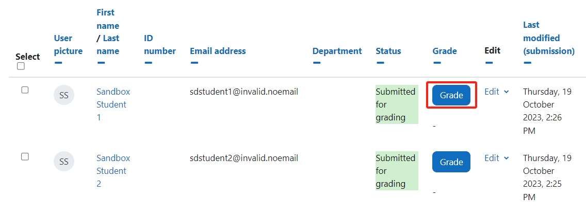
Task: Hide the Last modified (submission) column
Action: click(527, 63)
